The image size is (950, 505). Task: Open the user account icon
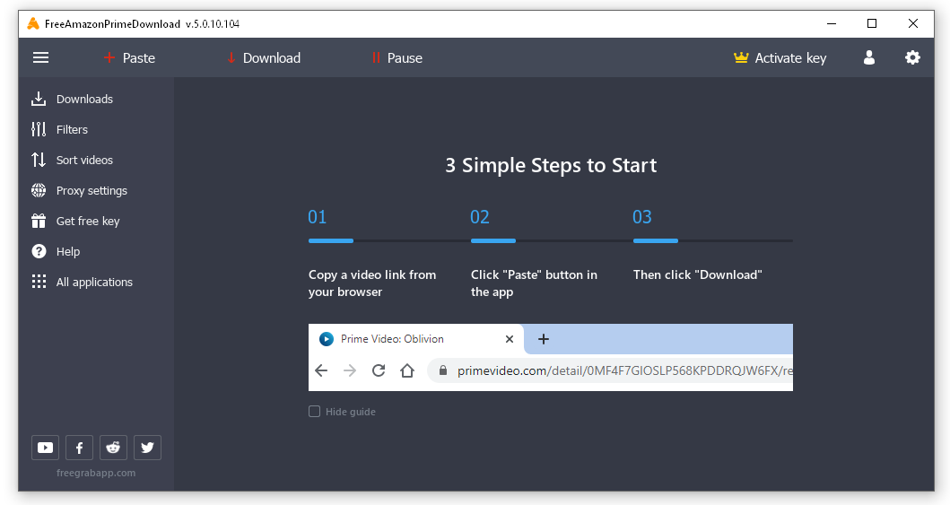coord(868,57)
